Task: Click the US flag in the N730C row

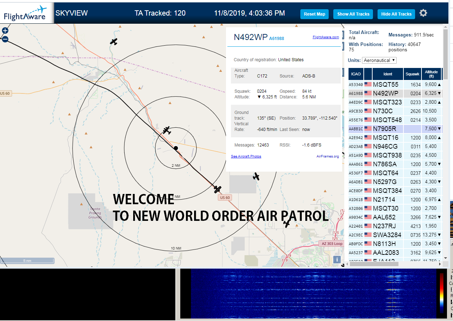Action: click(368, 111)
